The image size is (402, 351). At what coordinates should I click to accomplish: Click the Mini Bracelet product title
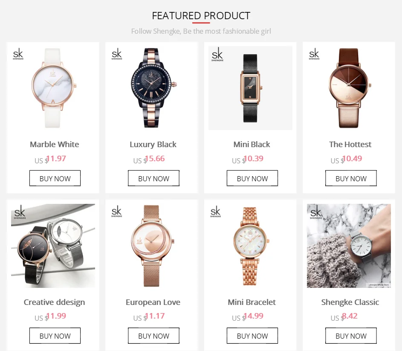(x=252, y=302)
